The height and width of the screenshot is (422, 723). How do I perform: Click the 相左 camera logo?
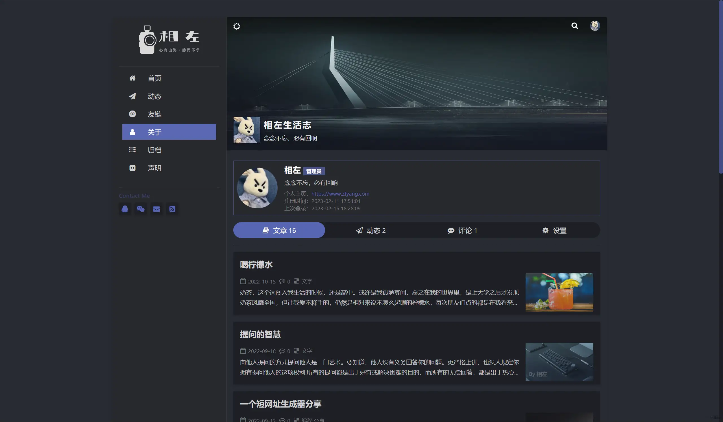[169, 40]
